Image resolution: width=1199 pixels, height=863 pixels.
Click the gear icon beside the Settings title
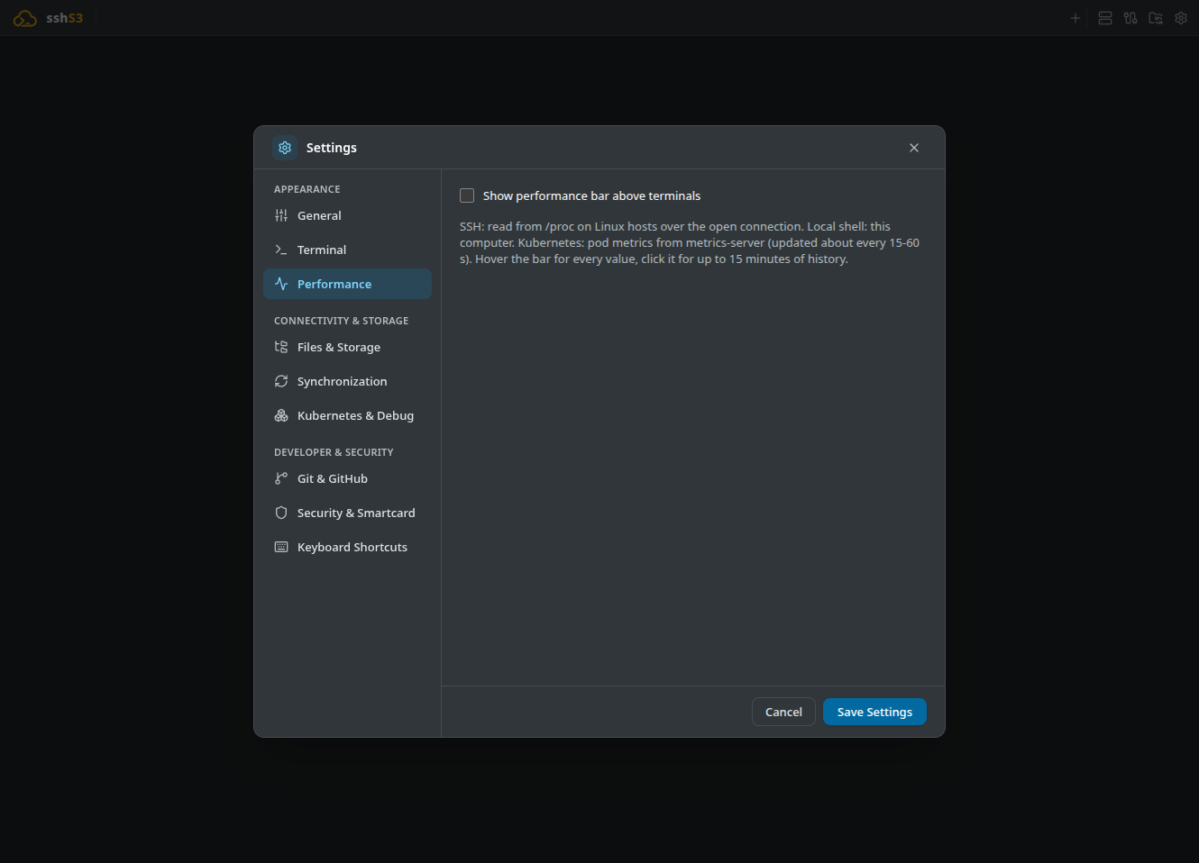pos(285,148)
